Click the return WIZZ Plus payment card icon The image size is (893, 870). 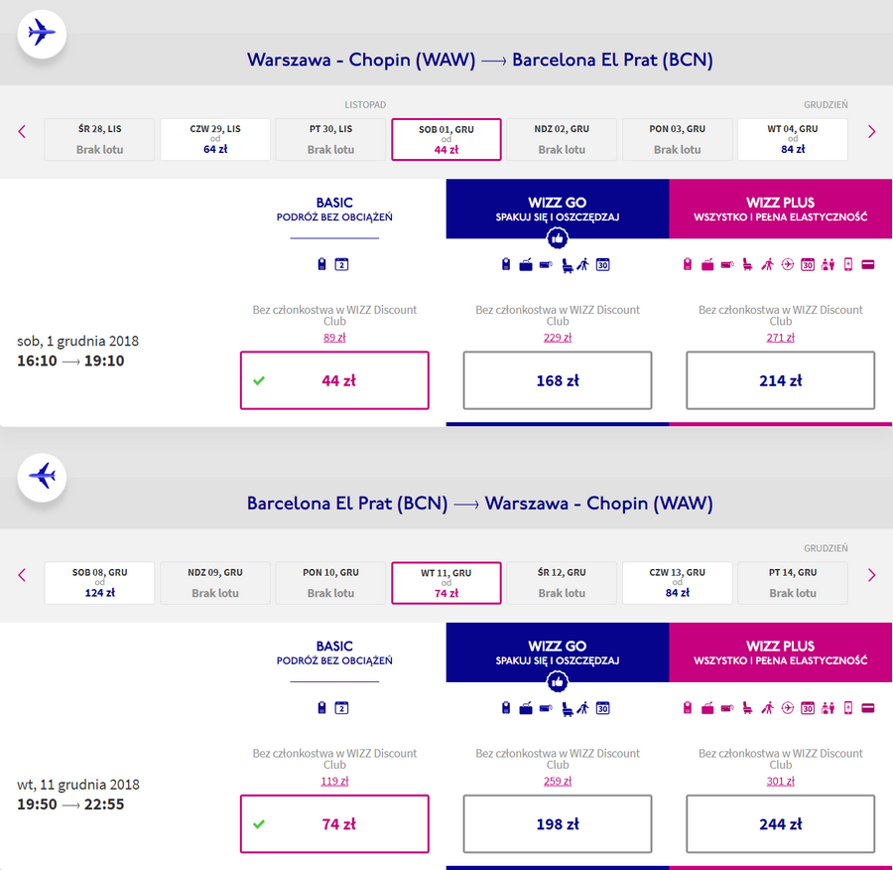868,708
